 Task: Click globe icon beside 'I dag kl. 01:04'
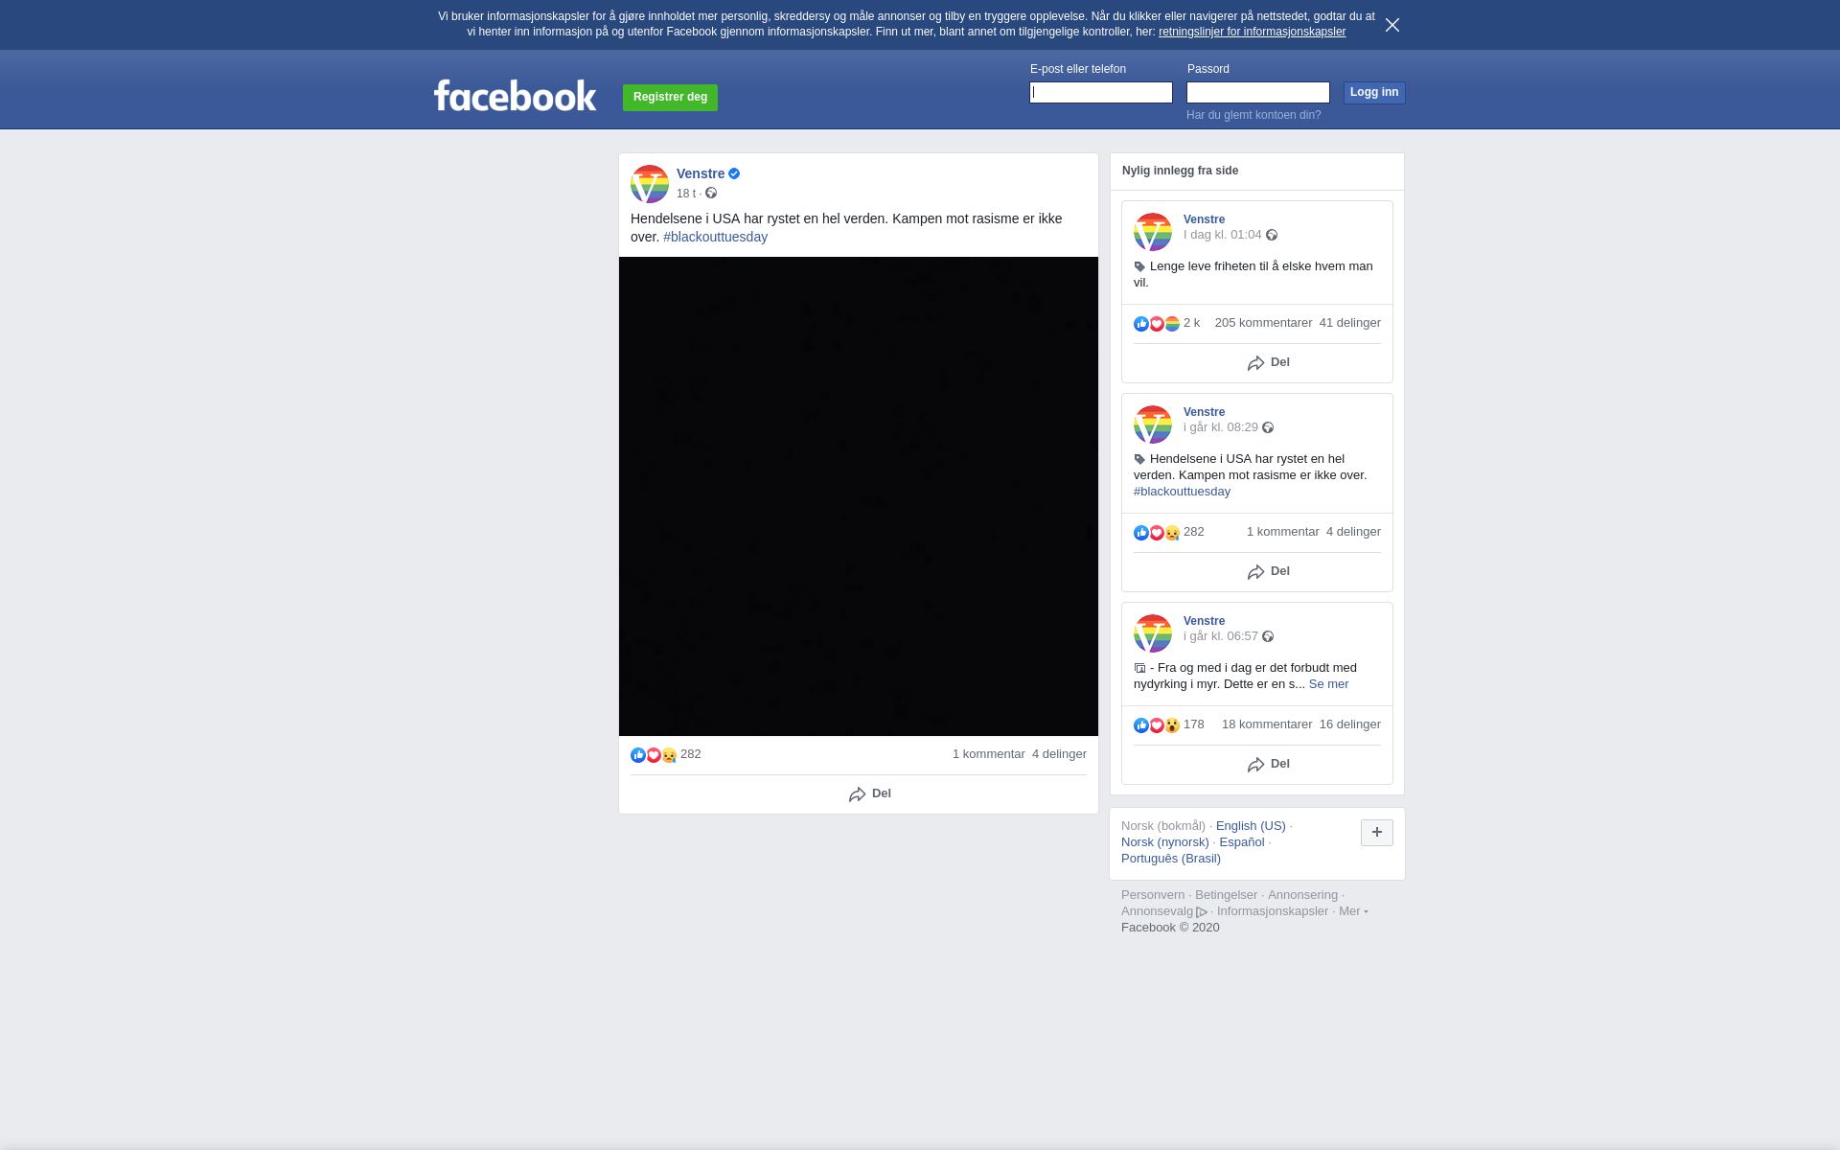pos(1272,235)
